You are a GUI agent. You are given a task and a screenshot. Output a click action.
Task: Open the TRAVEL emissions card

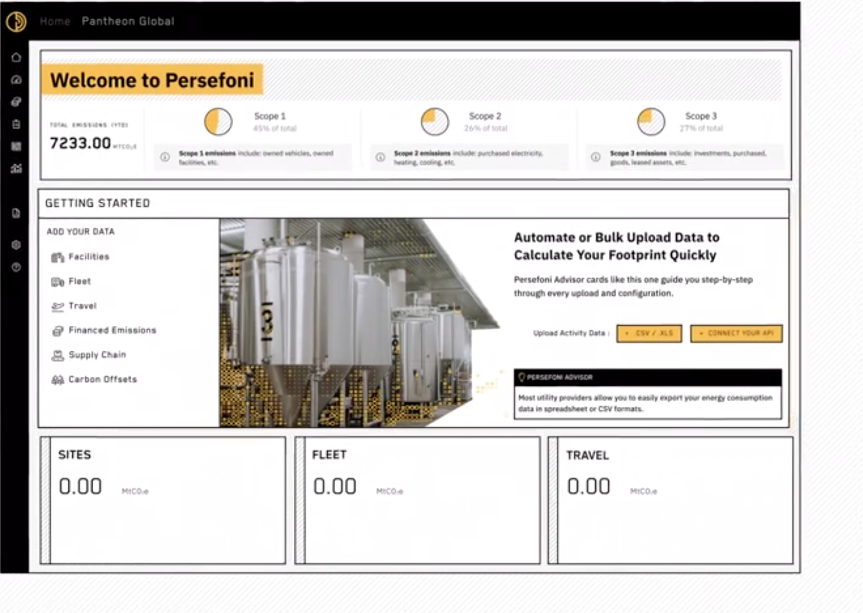pyautogui.click(x=671, y=501)
